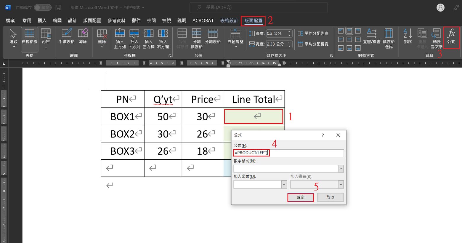Open the 加入函數 paste function dropdown
The image size is (462, 243).
[284, 184]
